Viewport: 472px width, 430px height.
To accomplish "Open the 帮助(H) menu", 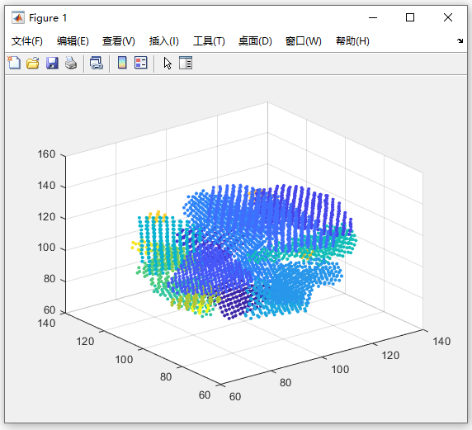I will click(x=352, y=41).
